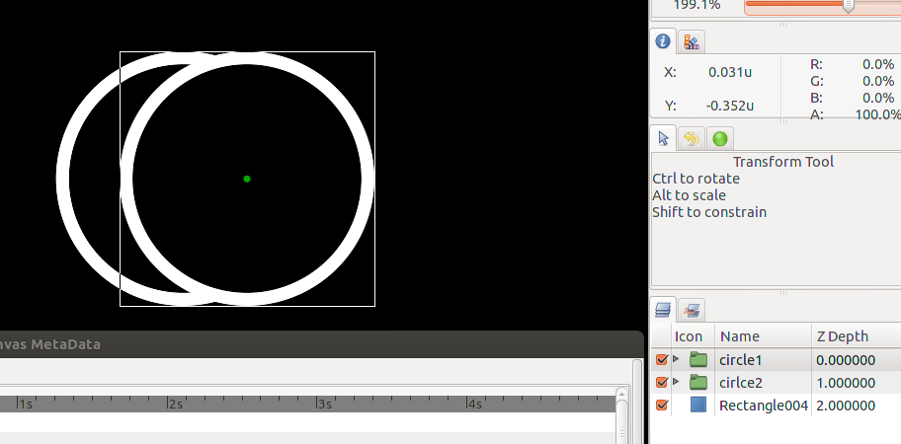
Task: Select the cirlce2 layer name
Action: click(x=741, y=383)
